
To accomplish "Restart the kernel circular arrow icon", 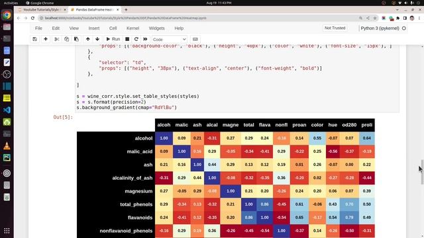I will (136, 39).
